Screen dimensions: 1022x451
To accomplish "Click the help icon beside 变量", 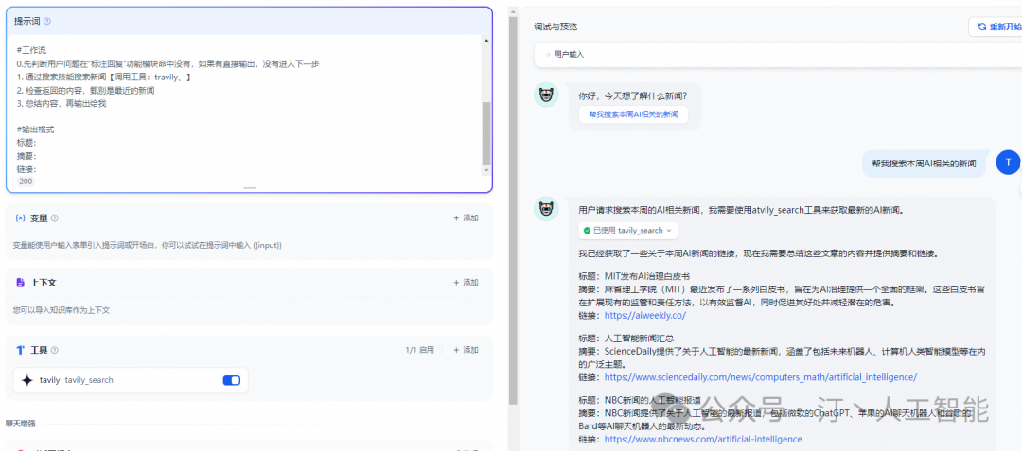I will click(x=55, y=218).
